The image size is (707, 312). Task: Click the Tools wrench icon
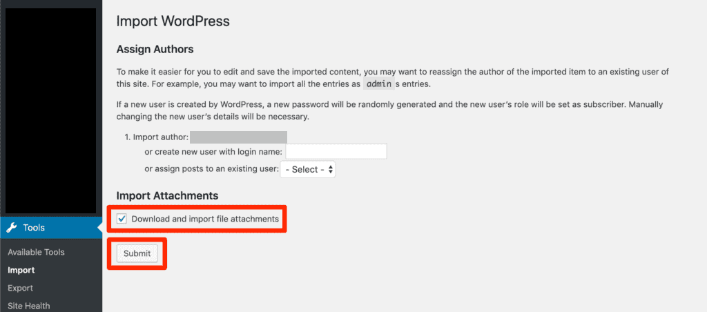point(12,228)
